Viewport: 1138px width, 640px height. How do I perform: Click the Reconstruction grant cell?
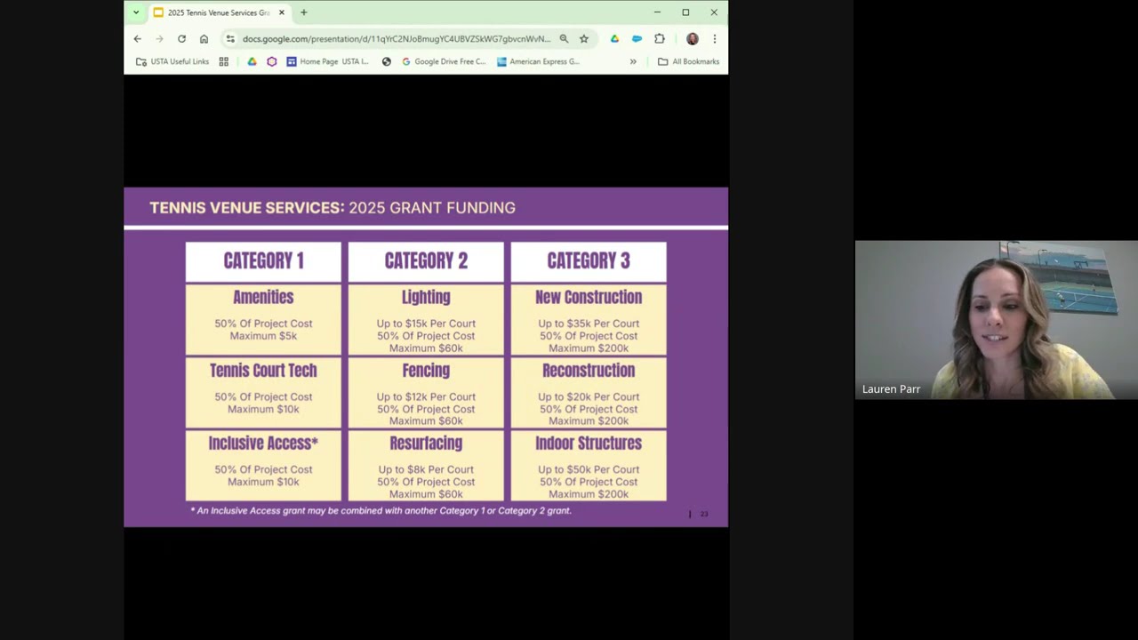pyautogui.click(x=589, y=392)
